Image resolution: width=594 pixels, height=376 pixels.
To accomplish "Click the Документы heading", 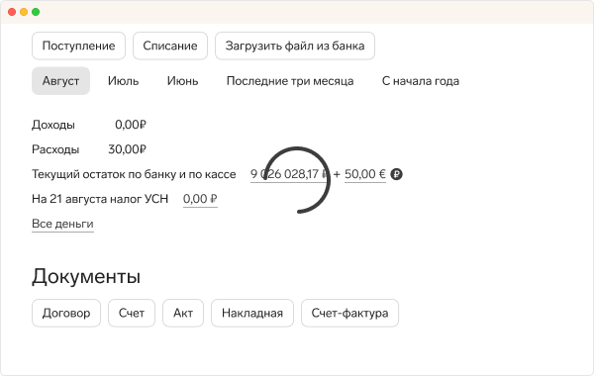I will pos(86,276).
